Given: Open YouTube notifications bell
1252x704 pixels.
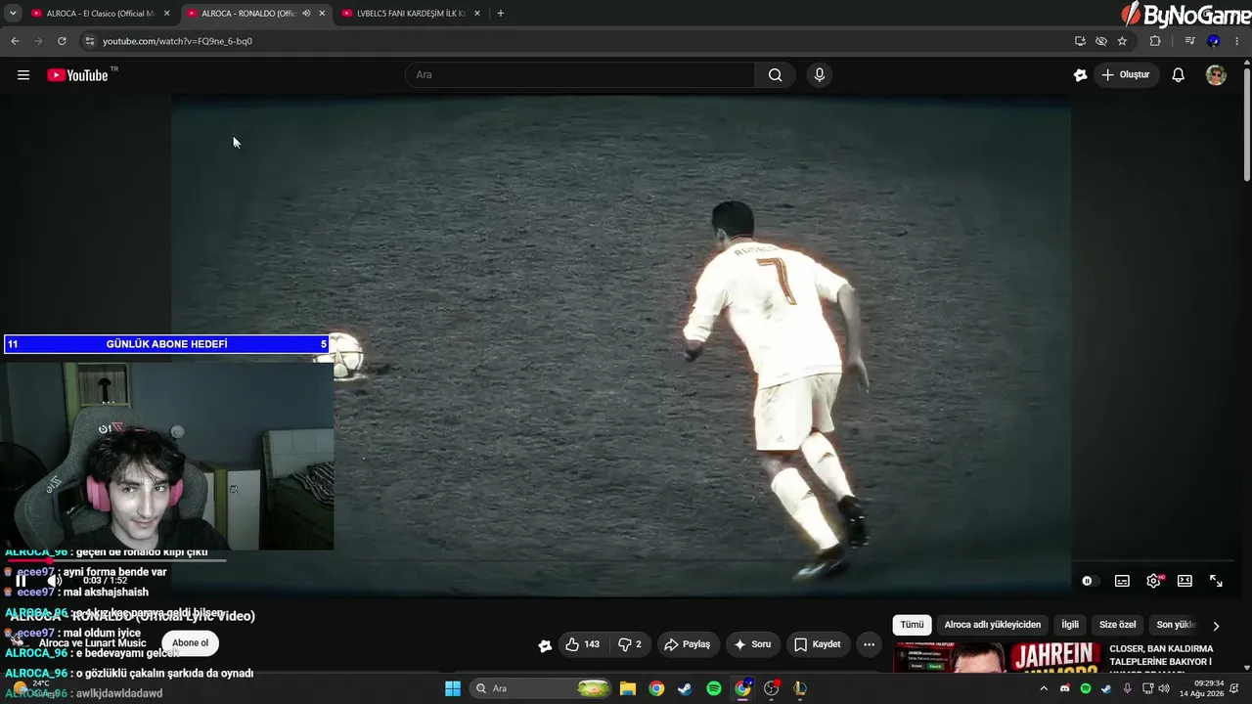Looking at the screenshot, I should tap(1179, 75).
